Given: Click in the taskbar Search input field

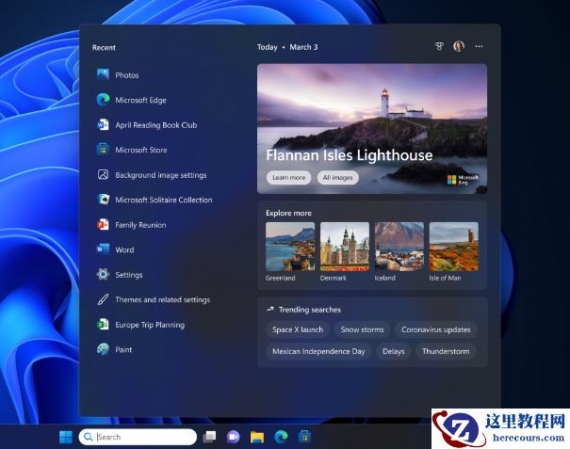Looking at the screenshot, I should coord(138,437).
